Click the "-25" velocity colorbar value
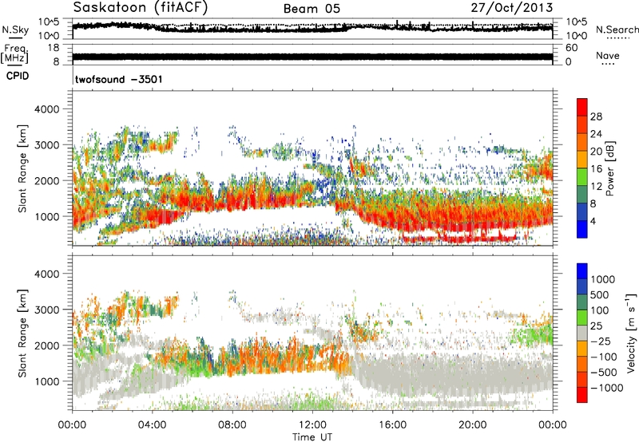Image resolution: width=639 pixels, height=442 pixels. (x=601, y=341)
